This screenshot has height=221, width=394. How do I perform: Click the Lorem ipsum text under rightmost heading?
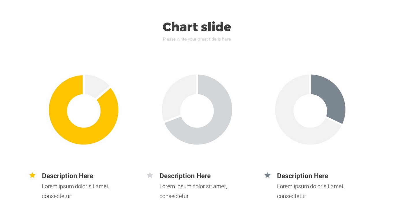click(x=311, y=191)
